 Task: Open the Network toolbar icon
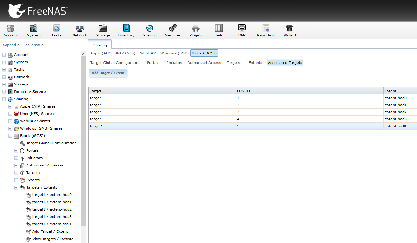tap(79, 30)
